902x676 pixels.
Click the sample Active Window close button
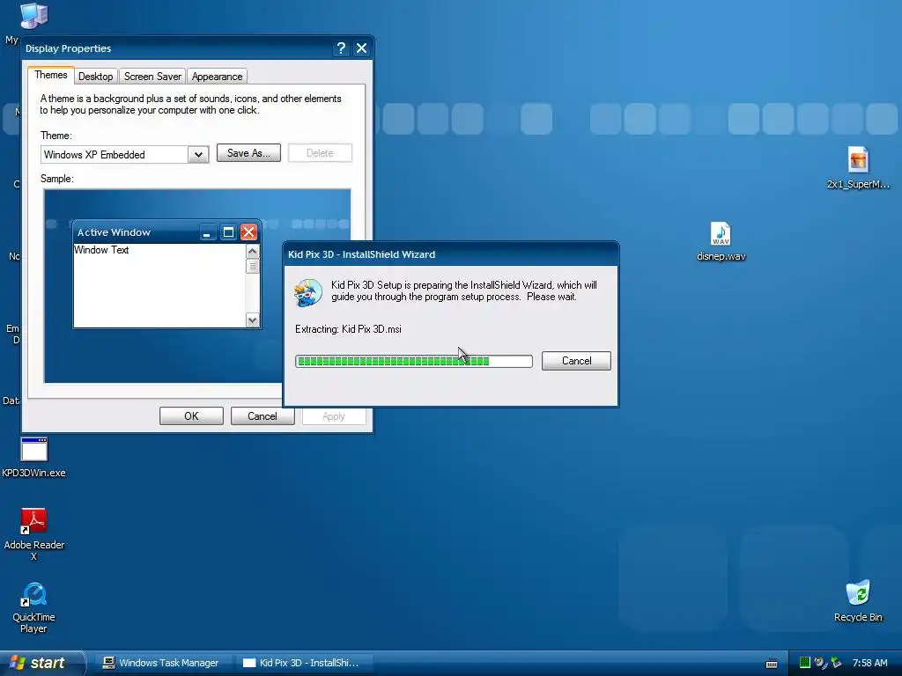pyautogui.click(x=248, y=232)
